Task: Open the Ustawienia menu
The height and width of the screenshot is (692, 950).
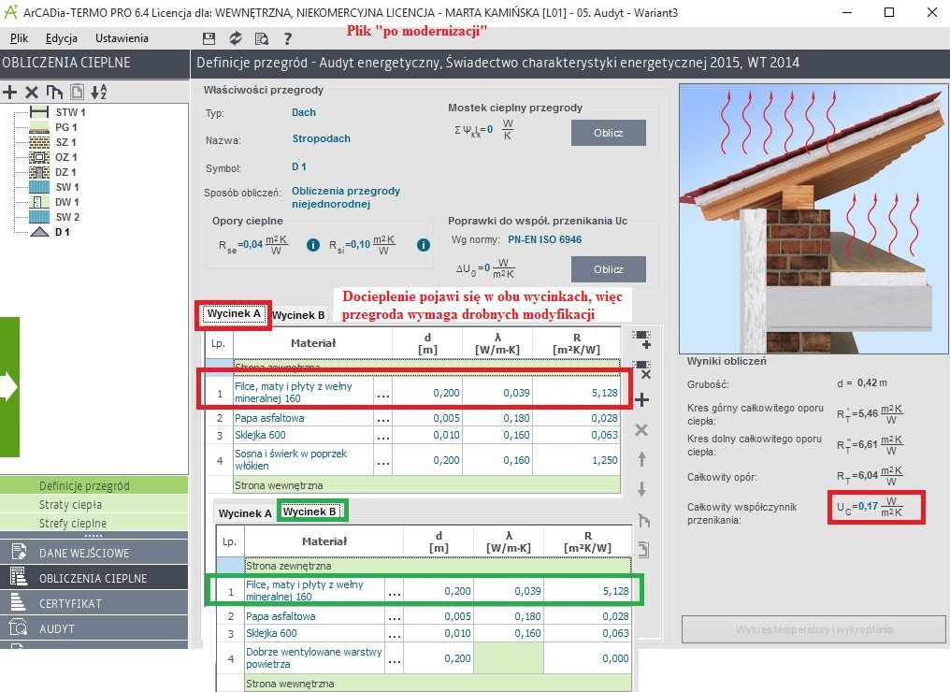Action: tap(122, 38)
